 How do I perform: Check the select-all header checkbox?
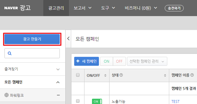(78, 75)
